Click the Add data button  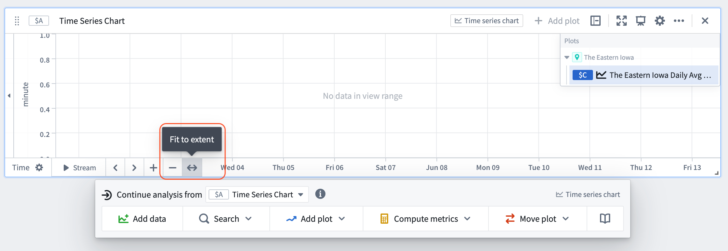click(x=142, y=219)
